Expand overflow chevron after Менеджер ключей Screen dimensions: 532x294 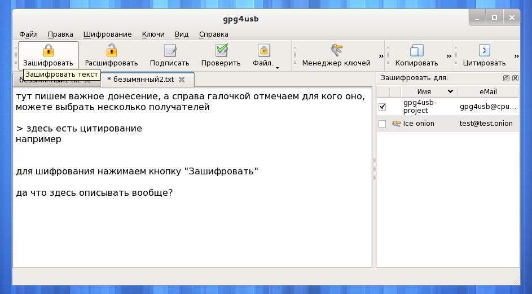tap(381, 56)
